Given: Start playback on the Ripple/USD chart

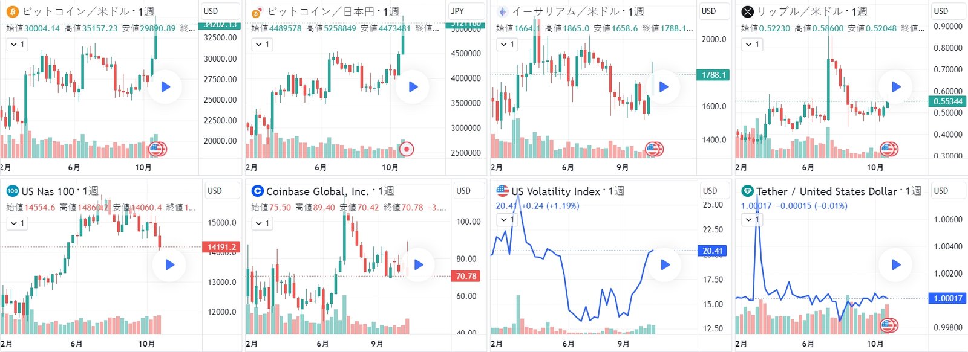Looking at the screenshot, I should tap(896, 87).
